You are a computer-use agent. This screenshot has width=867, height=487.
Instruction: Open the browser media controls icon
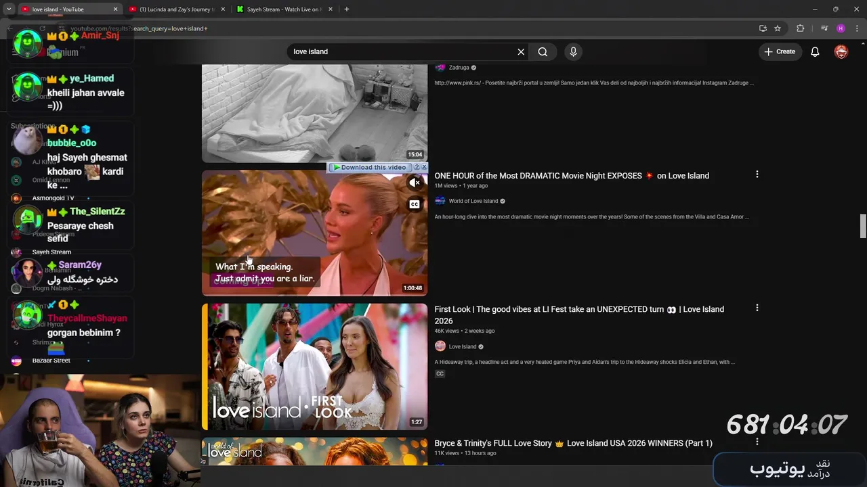click(824, 28)
